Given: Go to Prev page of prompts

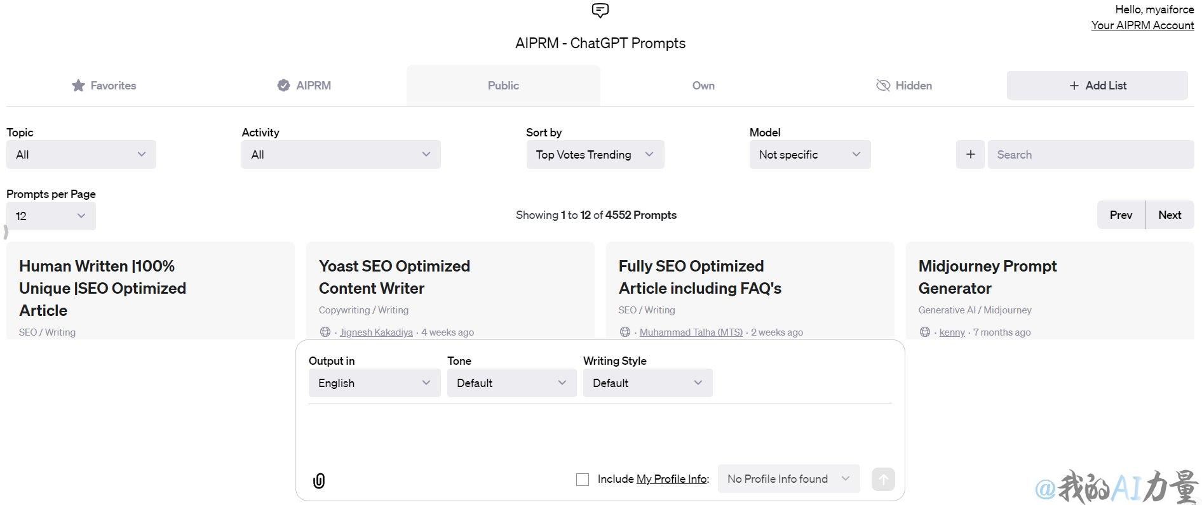Looking at the screenshot, I should click(1121, 215).
